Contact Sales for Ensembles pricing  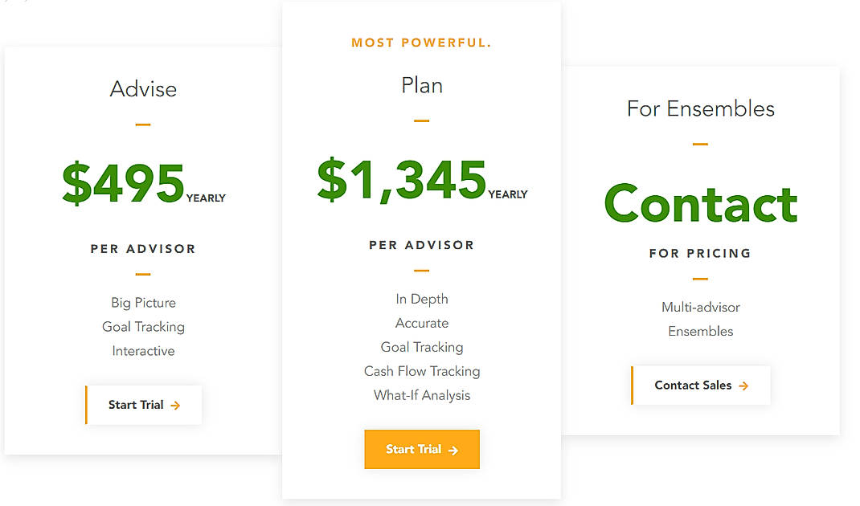(x=700, y=385)
